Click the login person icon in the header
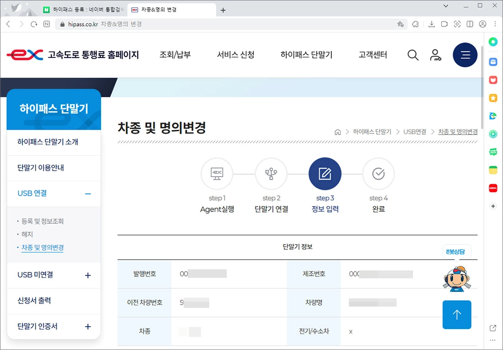503x350 pixels. [436, 55]
